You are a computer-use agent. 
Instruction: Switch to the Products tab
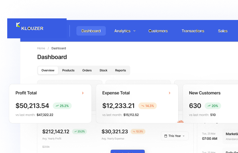pyautogui.click(x=68, y=70)
